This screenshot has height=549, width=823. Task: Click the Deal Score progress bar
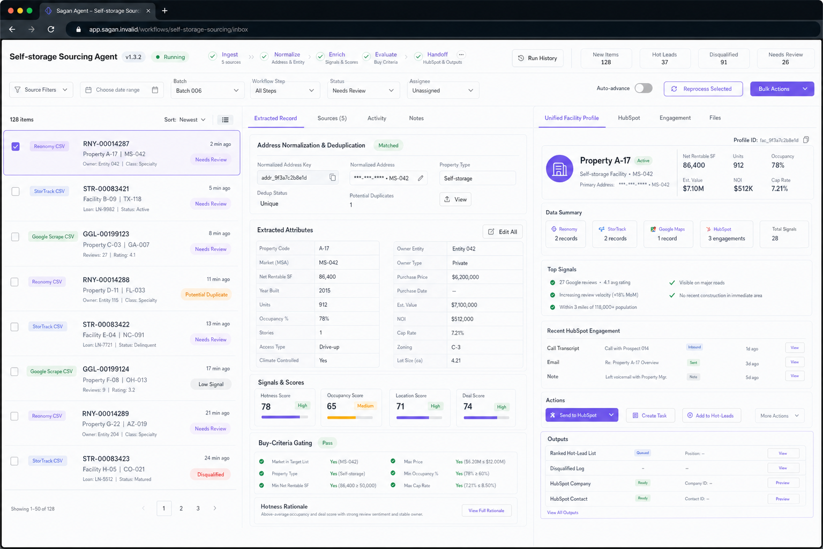click(487, 417)
